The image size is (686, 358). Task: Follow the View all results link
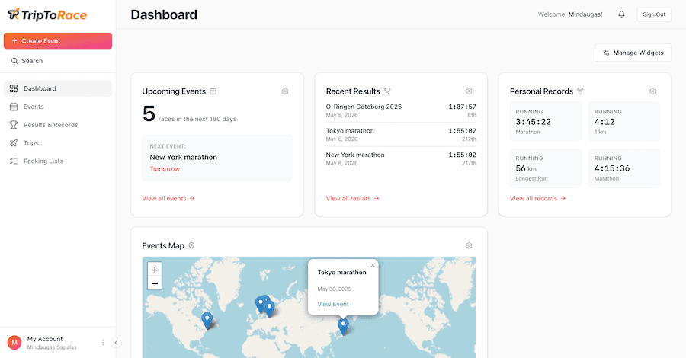tap(353, 199)
